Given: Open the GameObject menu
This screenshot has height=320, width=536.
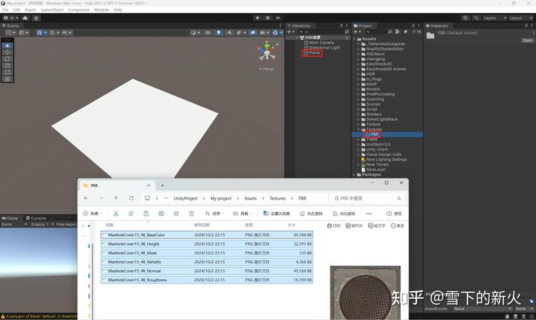Looking at the screenshot, I should pyautogui.click(x=52, y=10).
